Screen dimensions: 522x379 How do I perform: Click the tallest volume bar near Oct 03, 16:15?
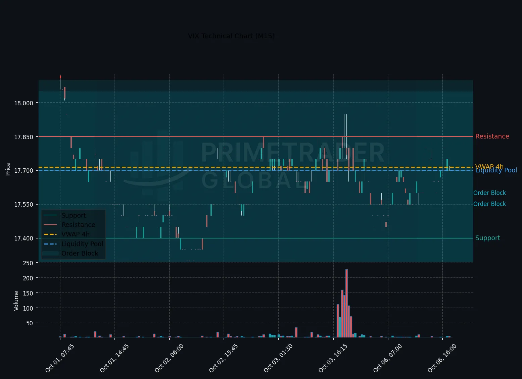(346, 303)
